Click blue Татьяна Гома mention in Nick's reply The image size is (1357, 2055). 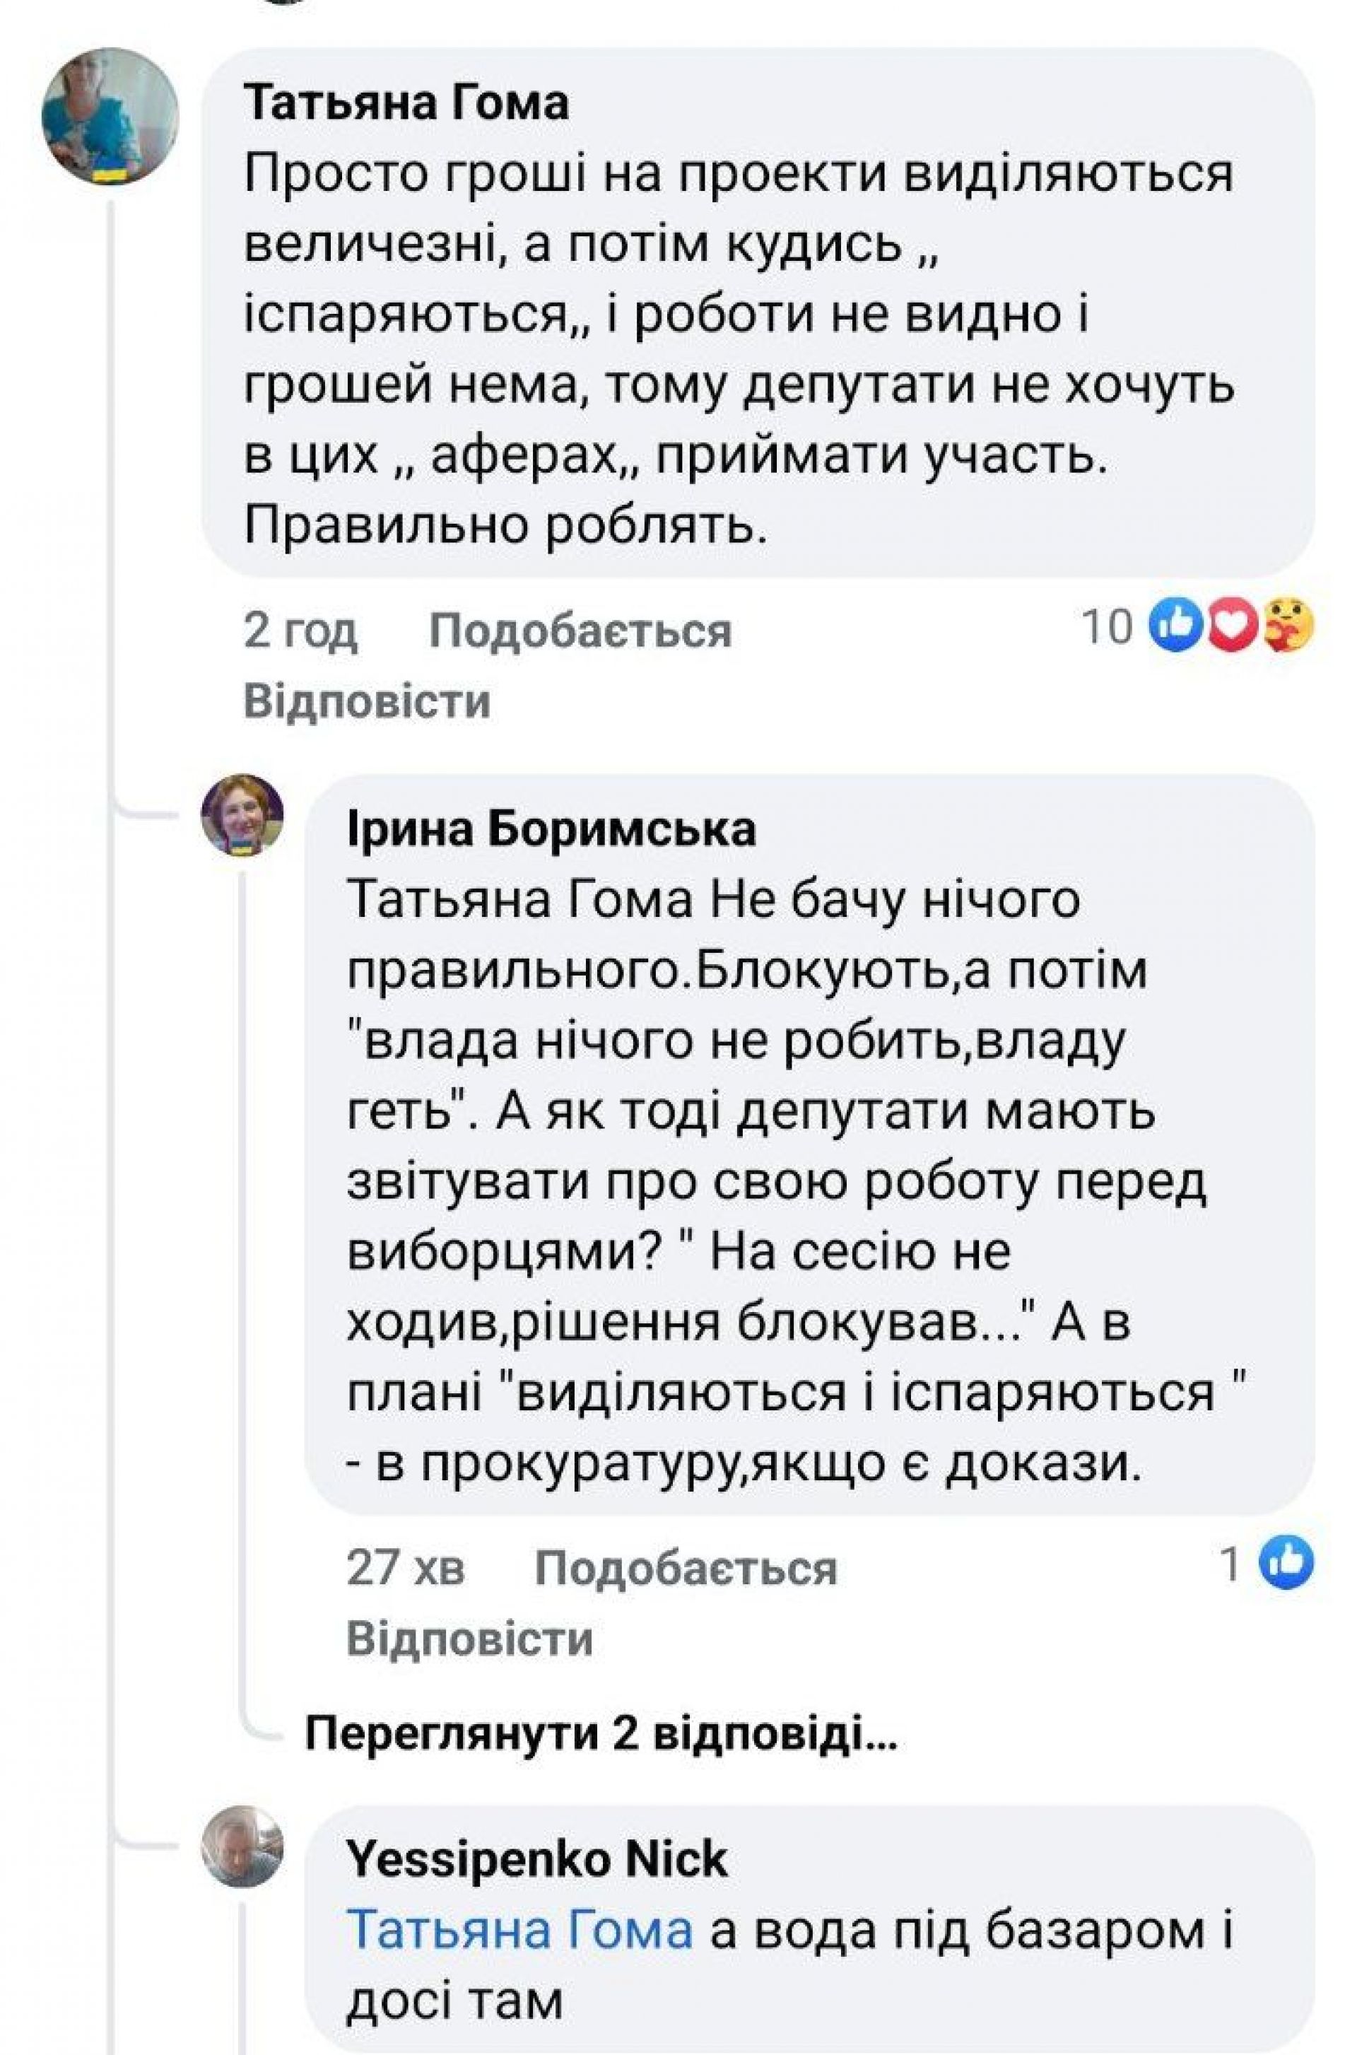[519, 1929]
